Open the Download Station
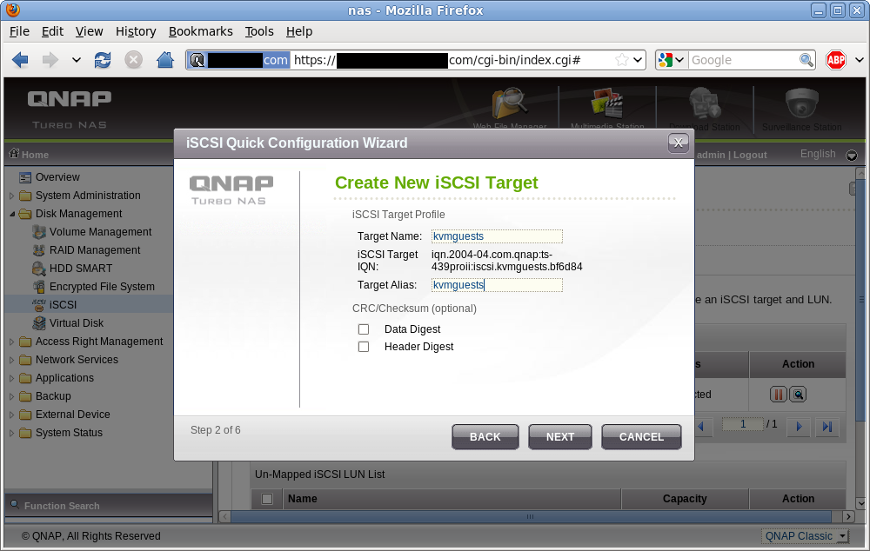Image resolution: width=870 pixels, height=551 pixels. (706, 104)
